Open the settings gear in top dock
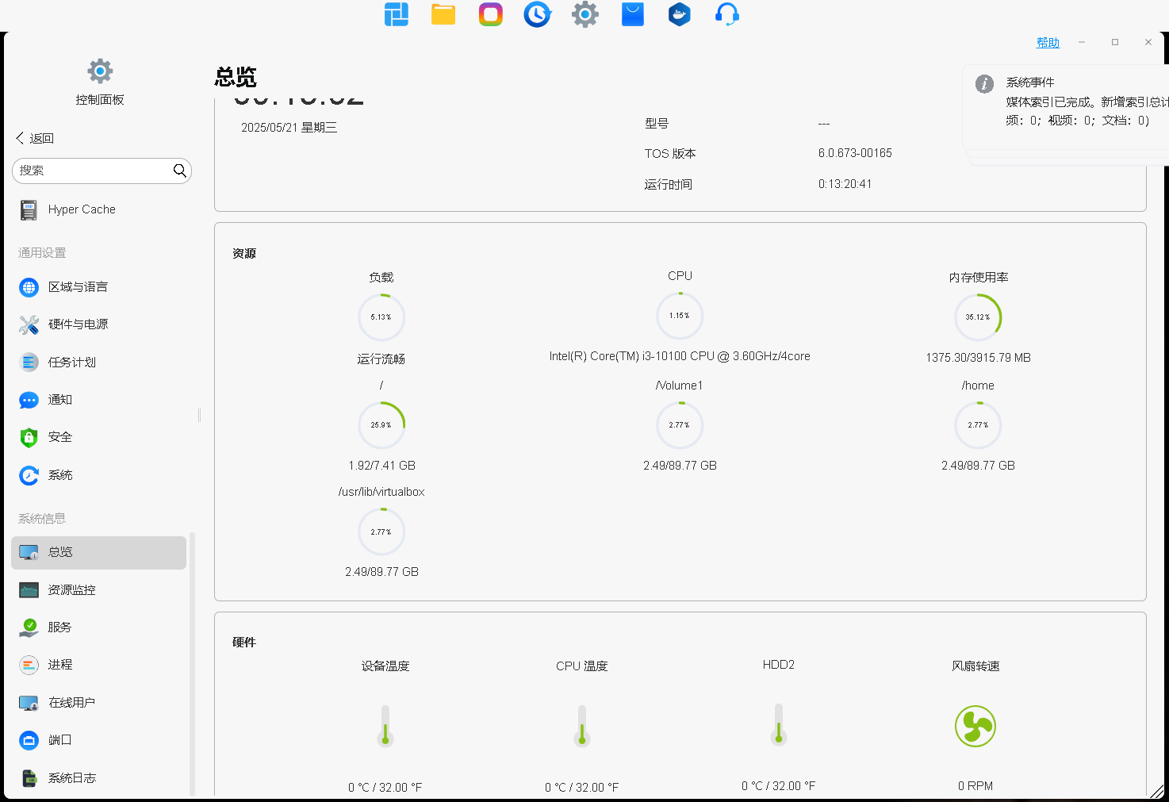 coord(585,14)
